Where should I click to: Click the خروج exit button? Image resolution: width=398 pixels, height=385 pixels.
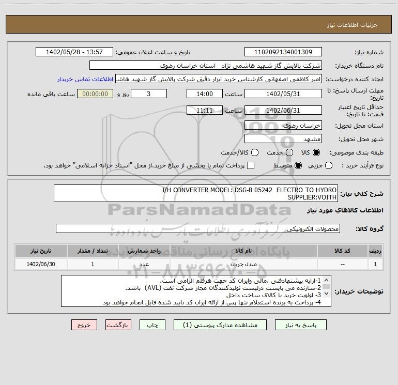84,325
